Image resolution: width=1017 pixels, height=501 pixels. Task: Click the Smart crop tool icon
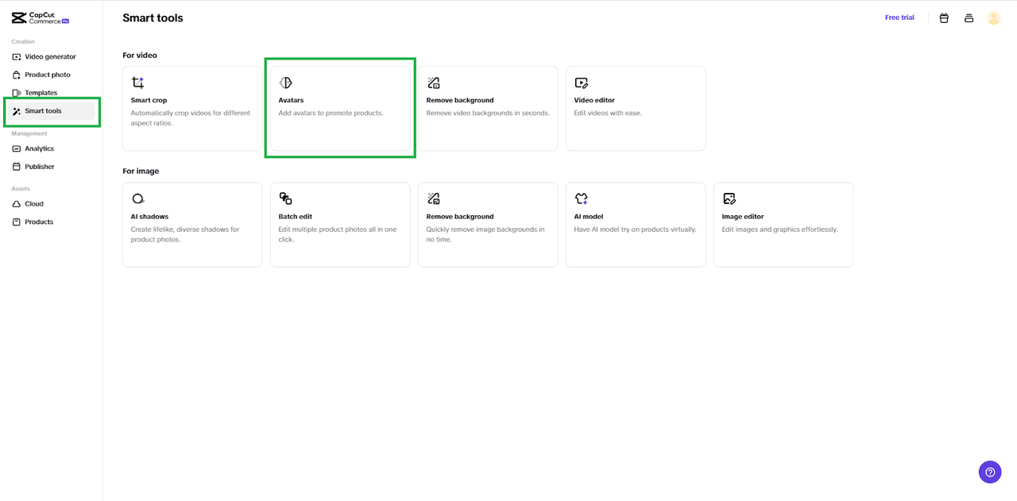pos(138,83)
